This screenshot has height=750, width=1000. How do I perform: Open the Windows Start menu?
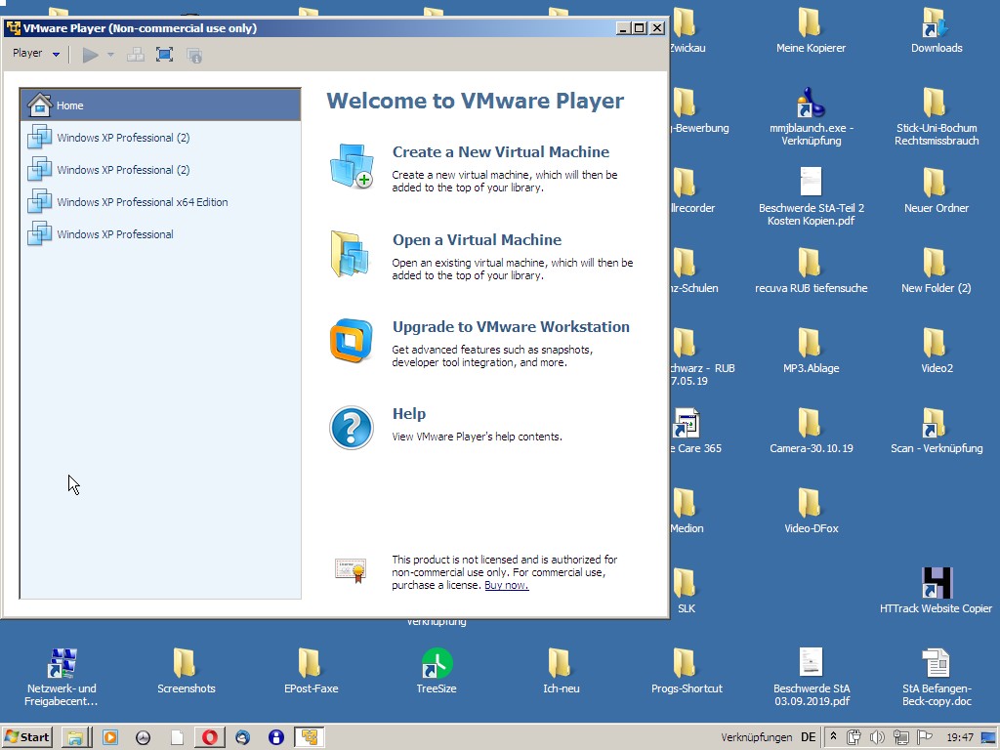coord(27,737)
